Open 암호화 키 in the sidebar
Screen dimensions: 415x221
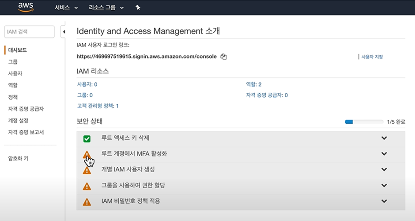(18, 159)
